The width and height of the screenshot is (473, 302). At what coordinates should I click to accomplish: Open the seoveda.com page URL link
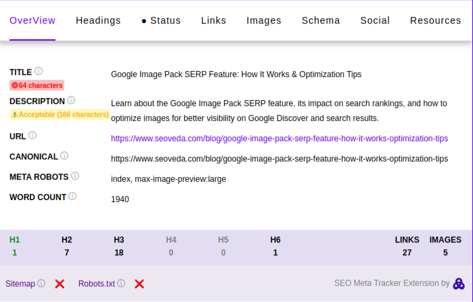(x=279, y=139)
